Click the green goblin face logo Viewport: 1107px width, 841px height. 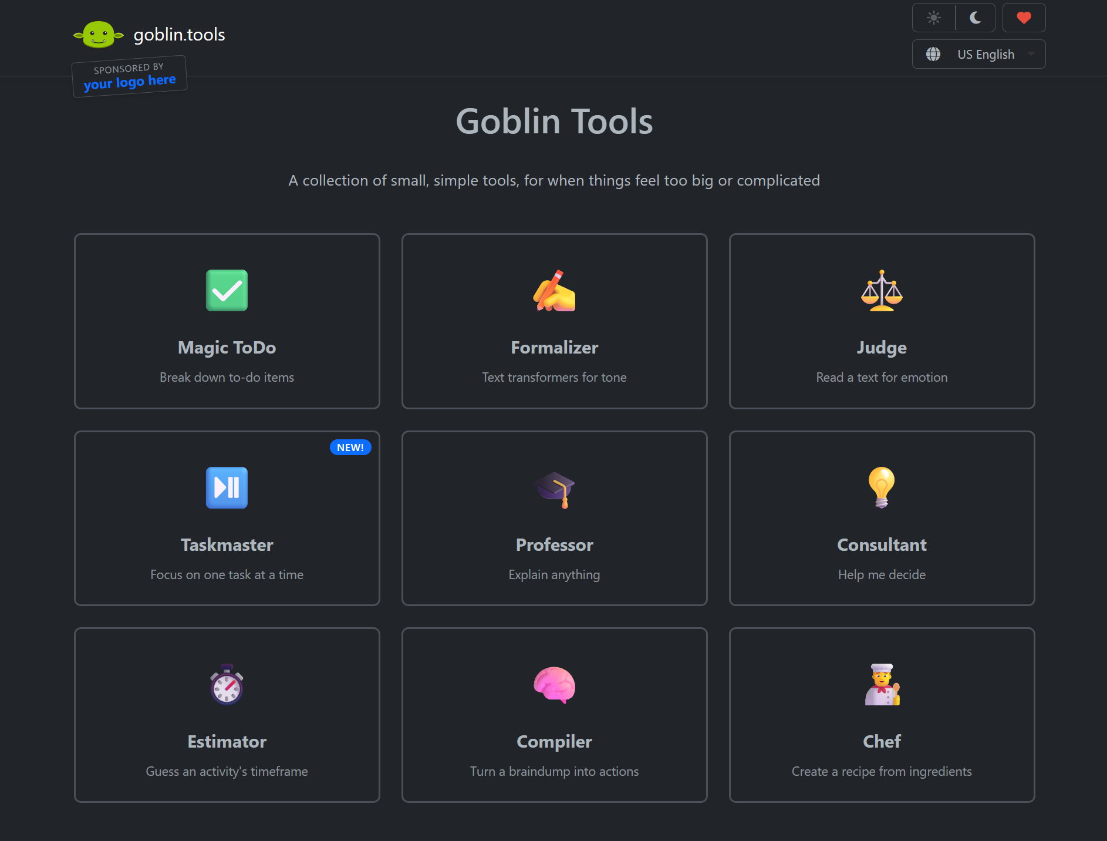99,35
